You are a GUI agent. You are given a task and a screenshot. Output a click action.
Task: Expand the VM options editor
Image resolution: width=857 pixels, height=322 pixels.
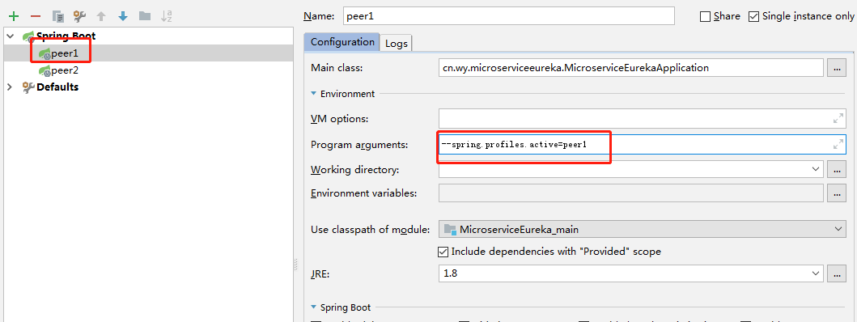[838, 118]
